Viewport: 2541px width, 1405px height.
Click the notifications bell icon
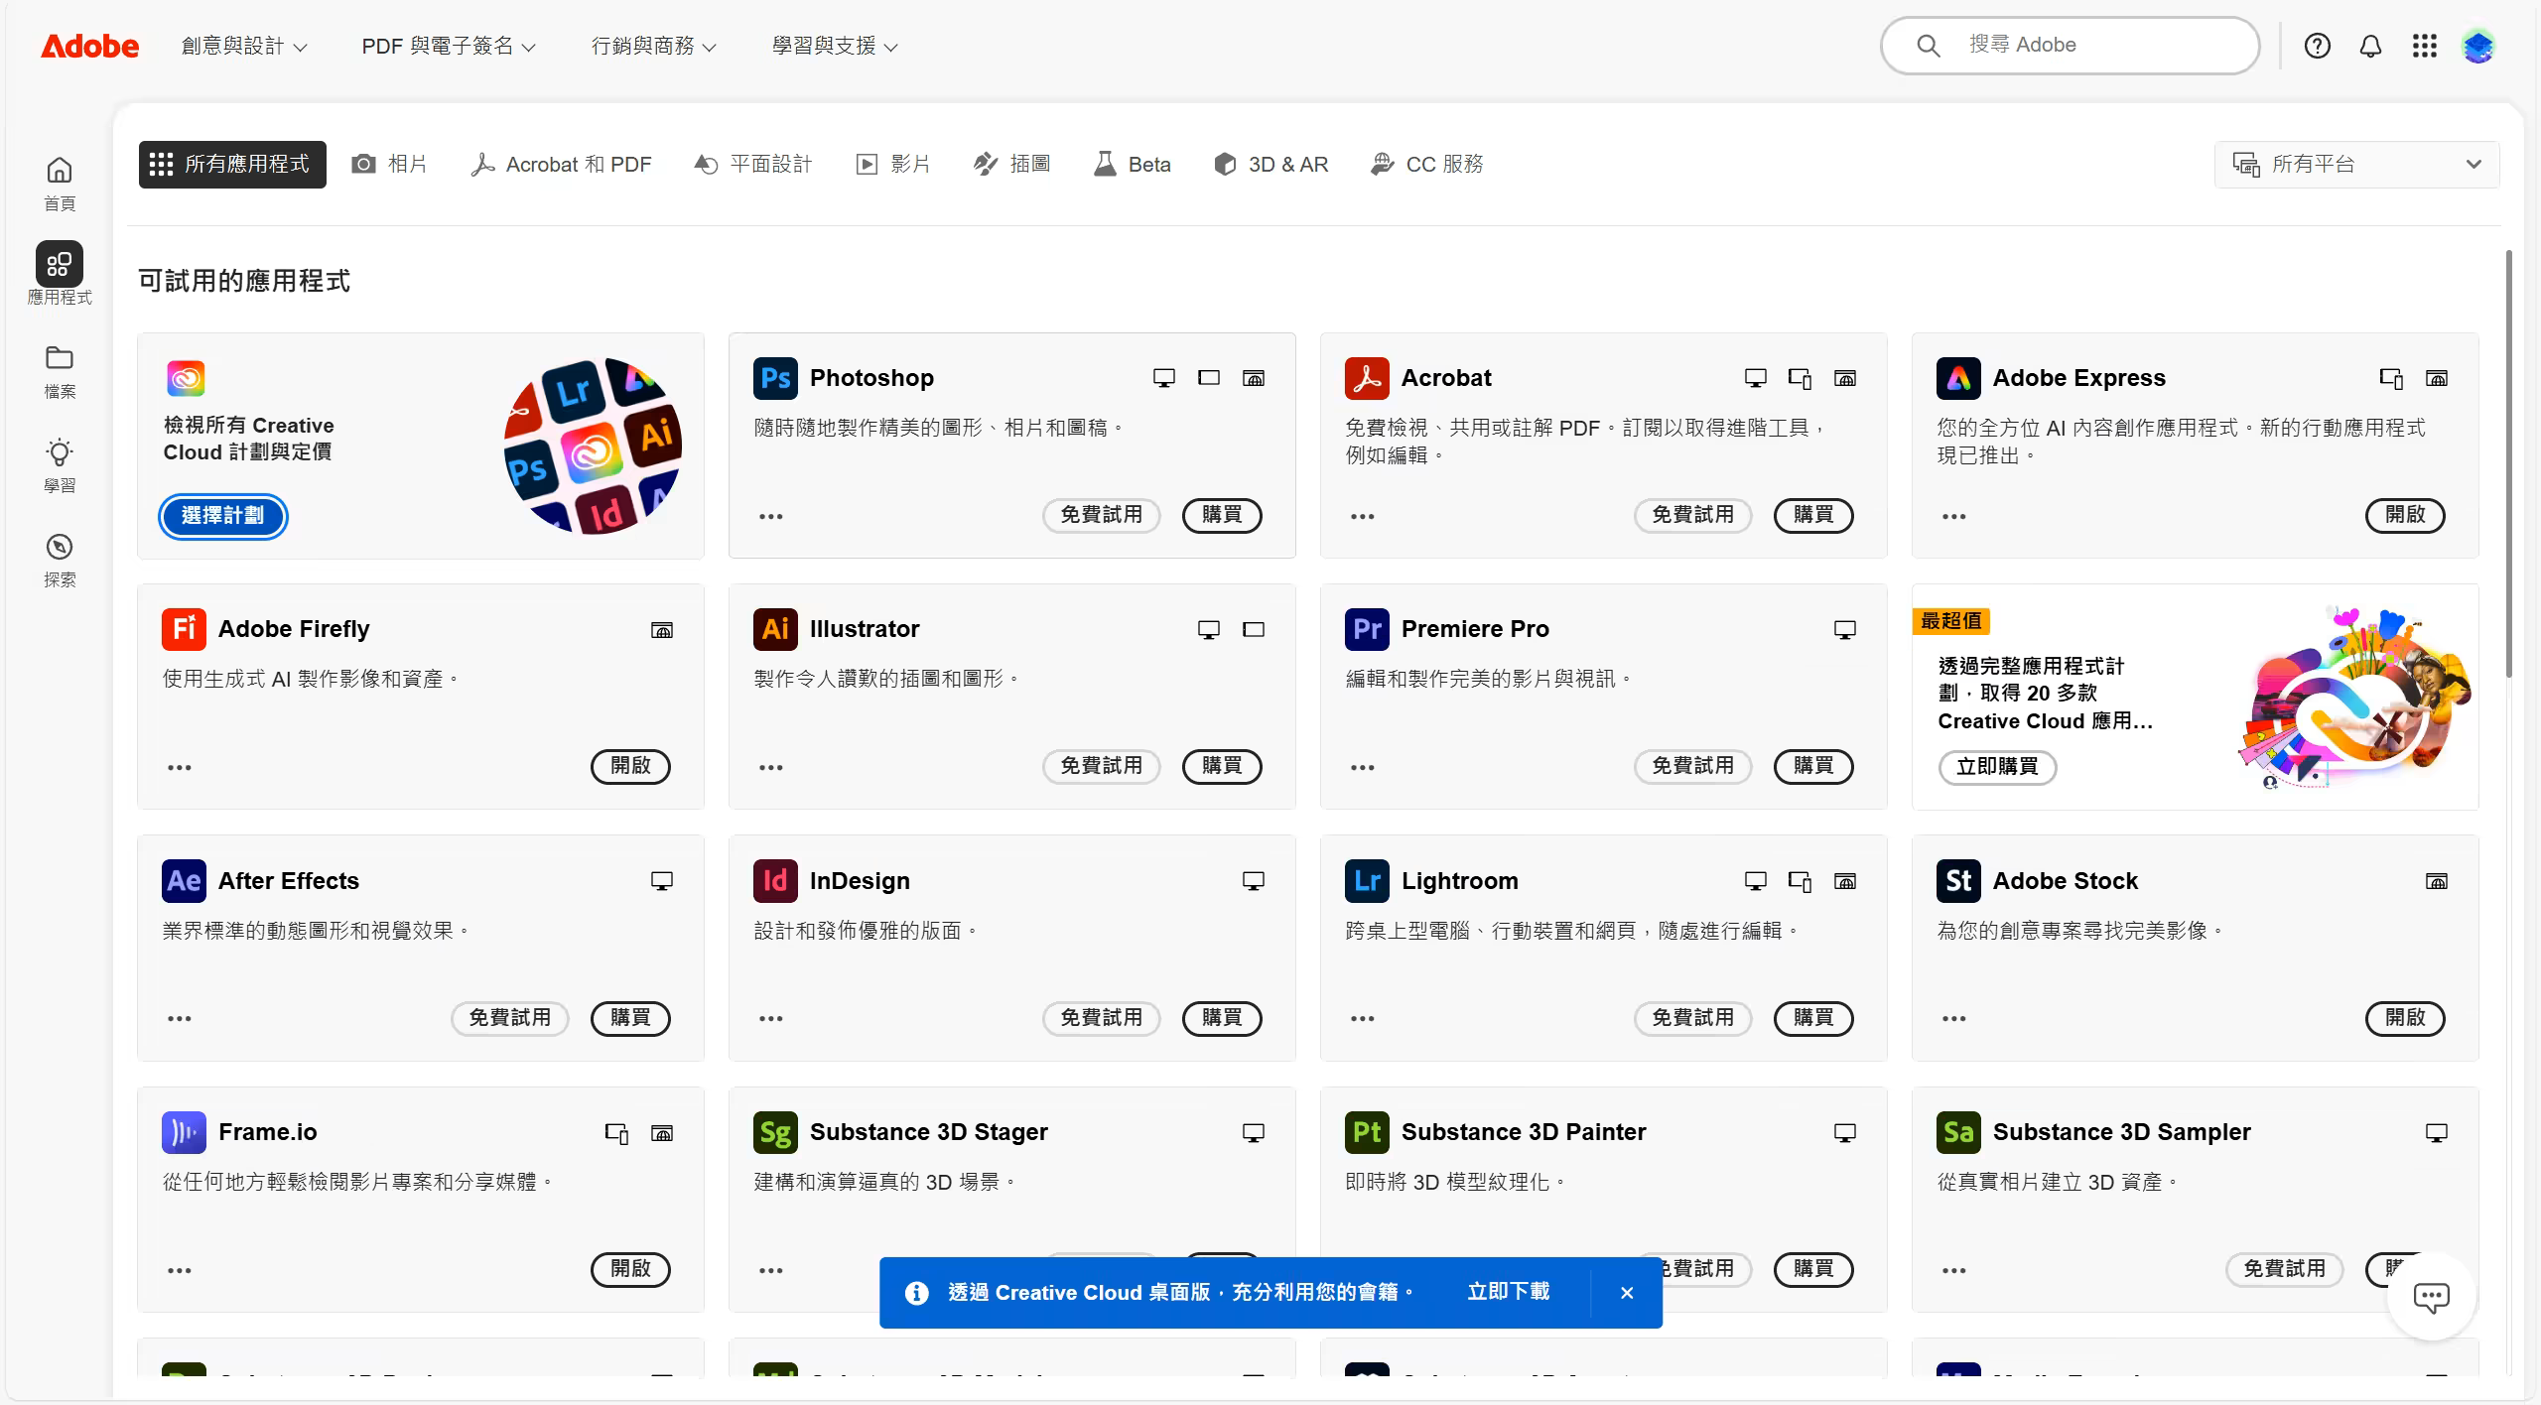point(2370,46)
